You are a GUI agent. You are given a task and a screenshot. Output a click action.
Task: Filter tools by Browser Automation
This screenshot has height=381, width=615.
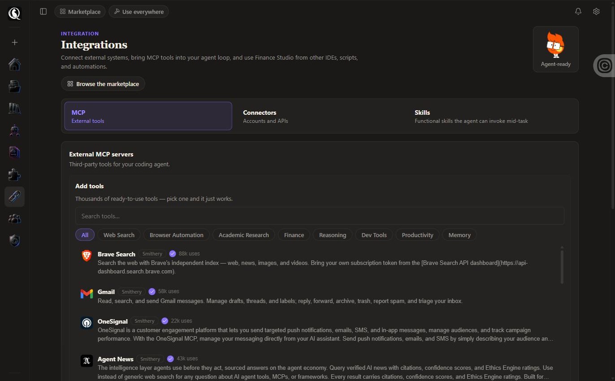coord(177,235)
